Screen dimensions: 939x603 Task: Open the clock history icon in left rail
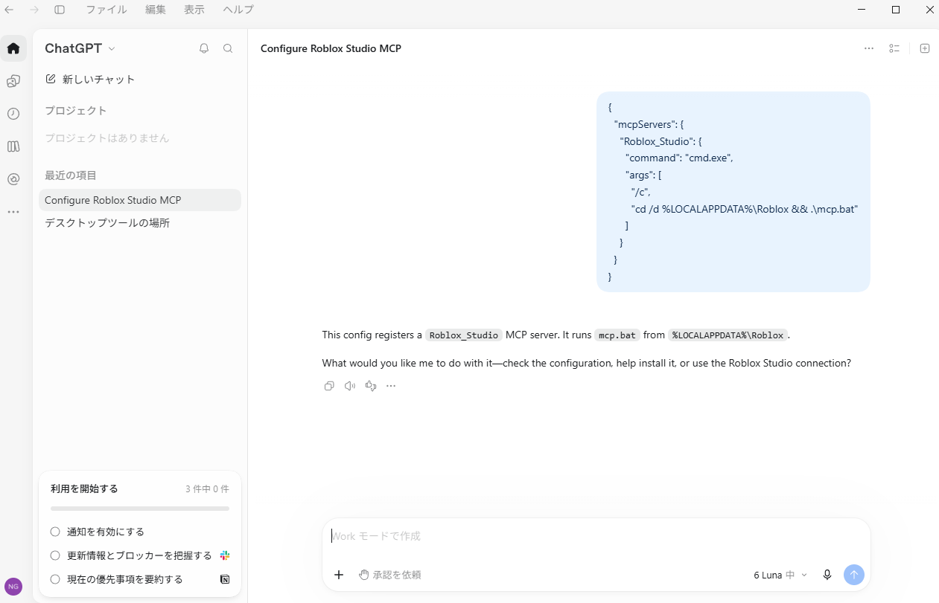click(x=13, y=114)
